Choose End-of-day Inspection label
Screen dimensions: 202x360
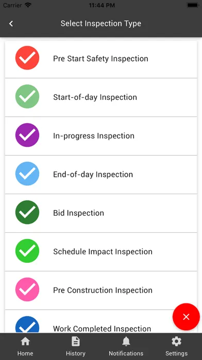(x=93, y=174)
